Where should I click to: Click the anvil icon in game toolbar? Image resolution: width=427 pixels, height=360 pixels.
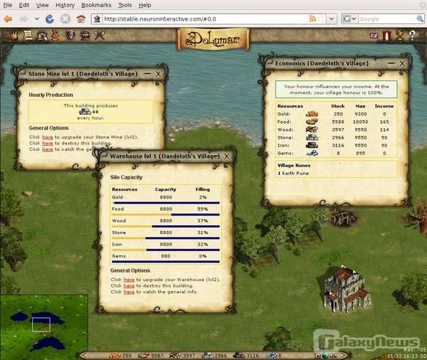click(x=85, y=36)
